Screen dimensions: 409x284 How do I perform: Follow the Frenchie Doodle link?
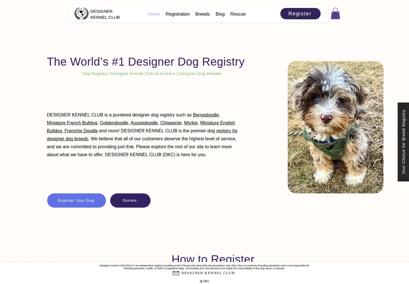tap(81, 131)
